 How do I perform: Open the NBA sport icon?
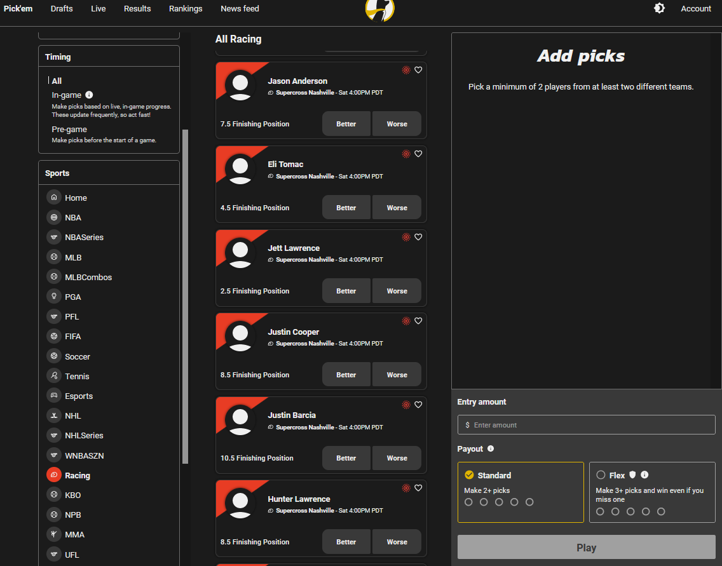[54, 217]
